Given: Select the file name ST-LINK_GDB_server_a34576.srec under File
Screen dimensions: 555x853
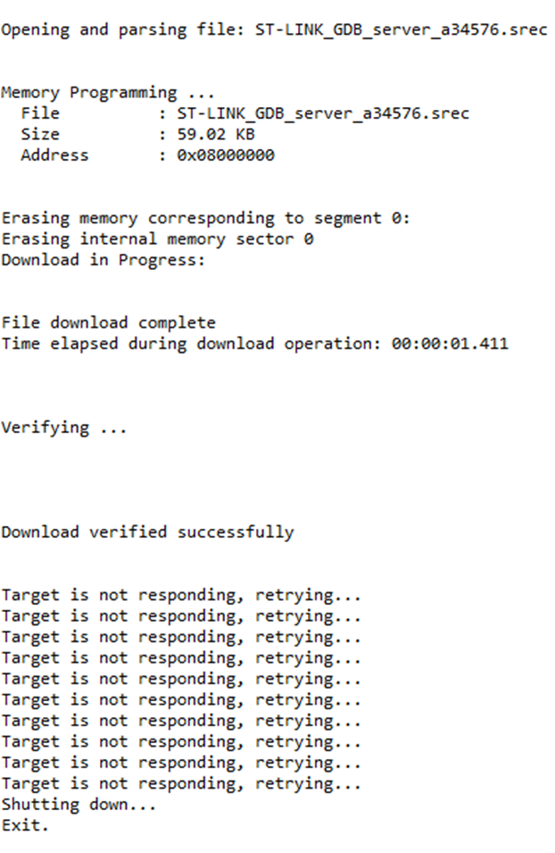Looking at the screenshot, I should (323, 113).
